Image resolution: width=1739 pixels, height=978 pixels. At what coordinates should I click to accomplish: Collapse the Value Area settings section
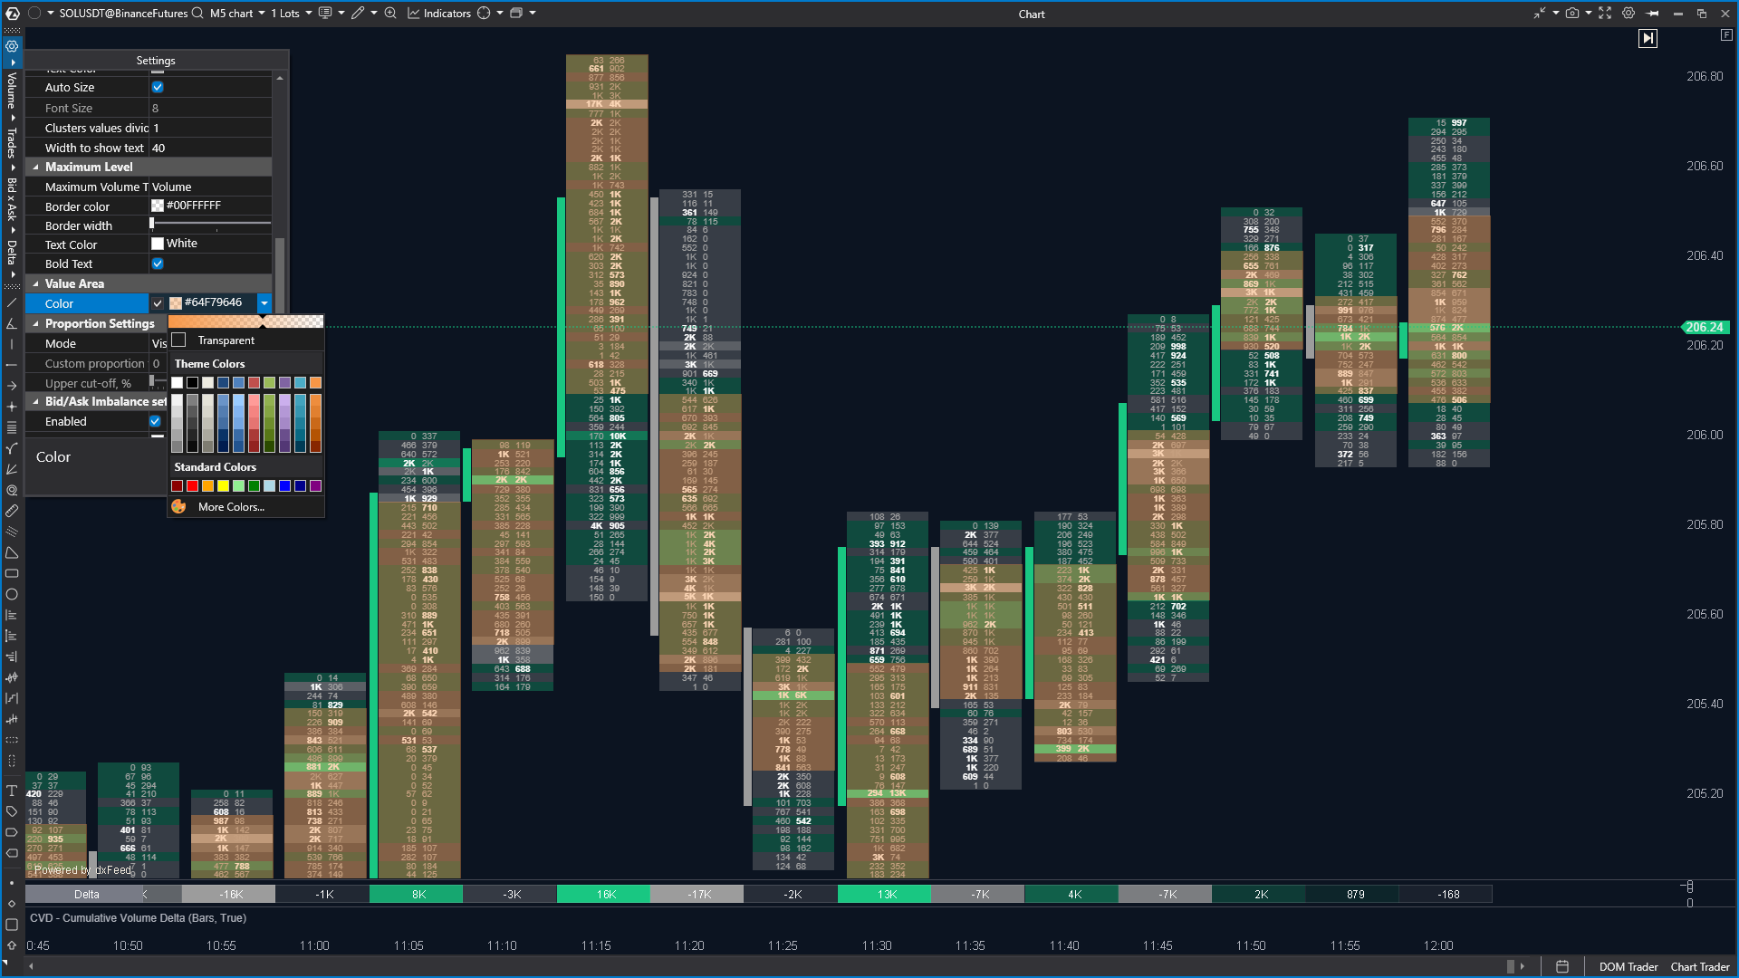36,284
